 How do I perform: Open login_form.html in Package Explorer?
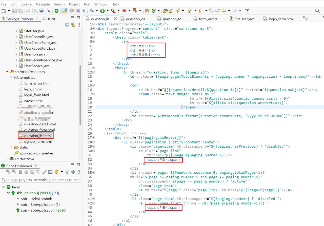(36, 95)
